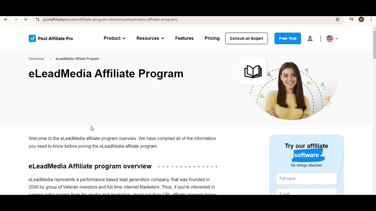Open the Chrome profile avatar M
Image resolution: width=376 pixels, height=211 pixels.
pyautogui.click(x=361, y=19)
